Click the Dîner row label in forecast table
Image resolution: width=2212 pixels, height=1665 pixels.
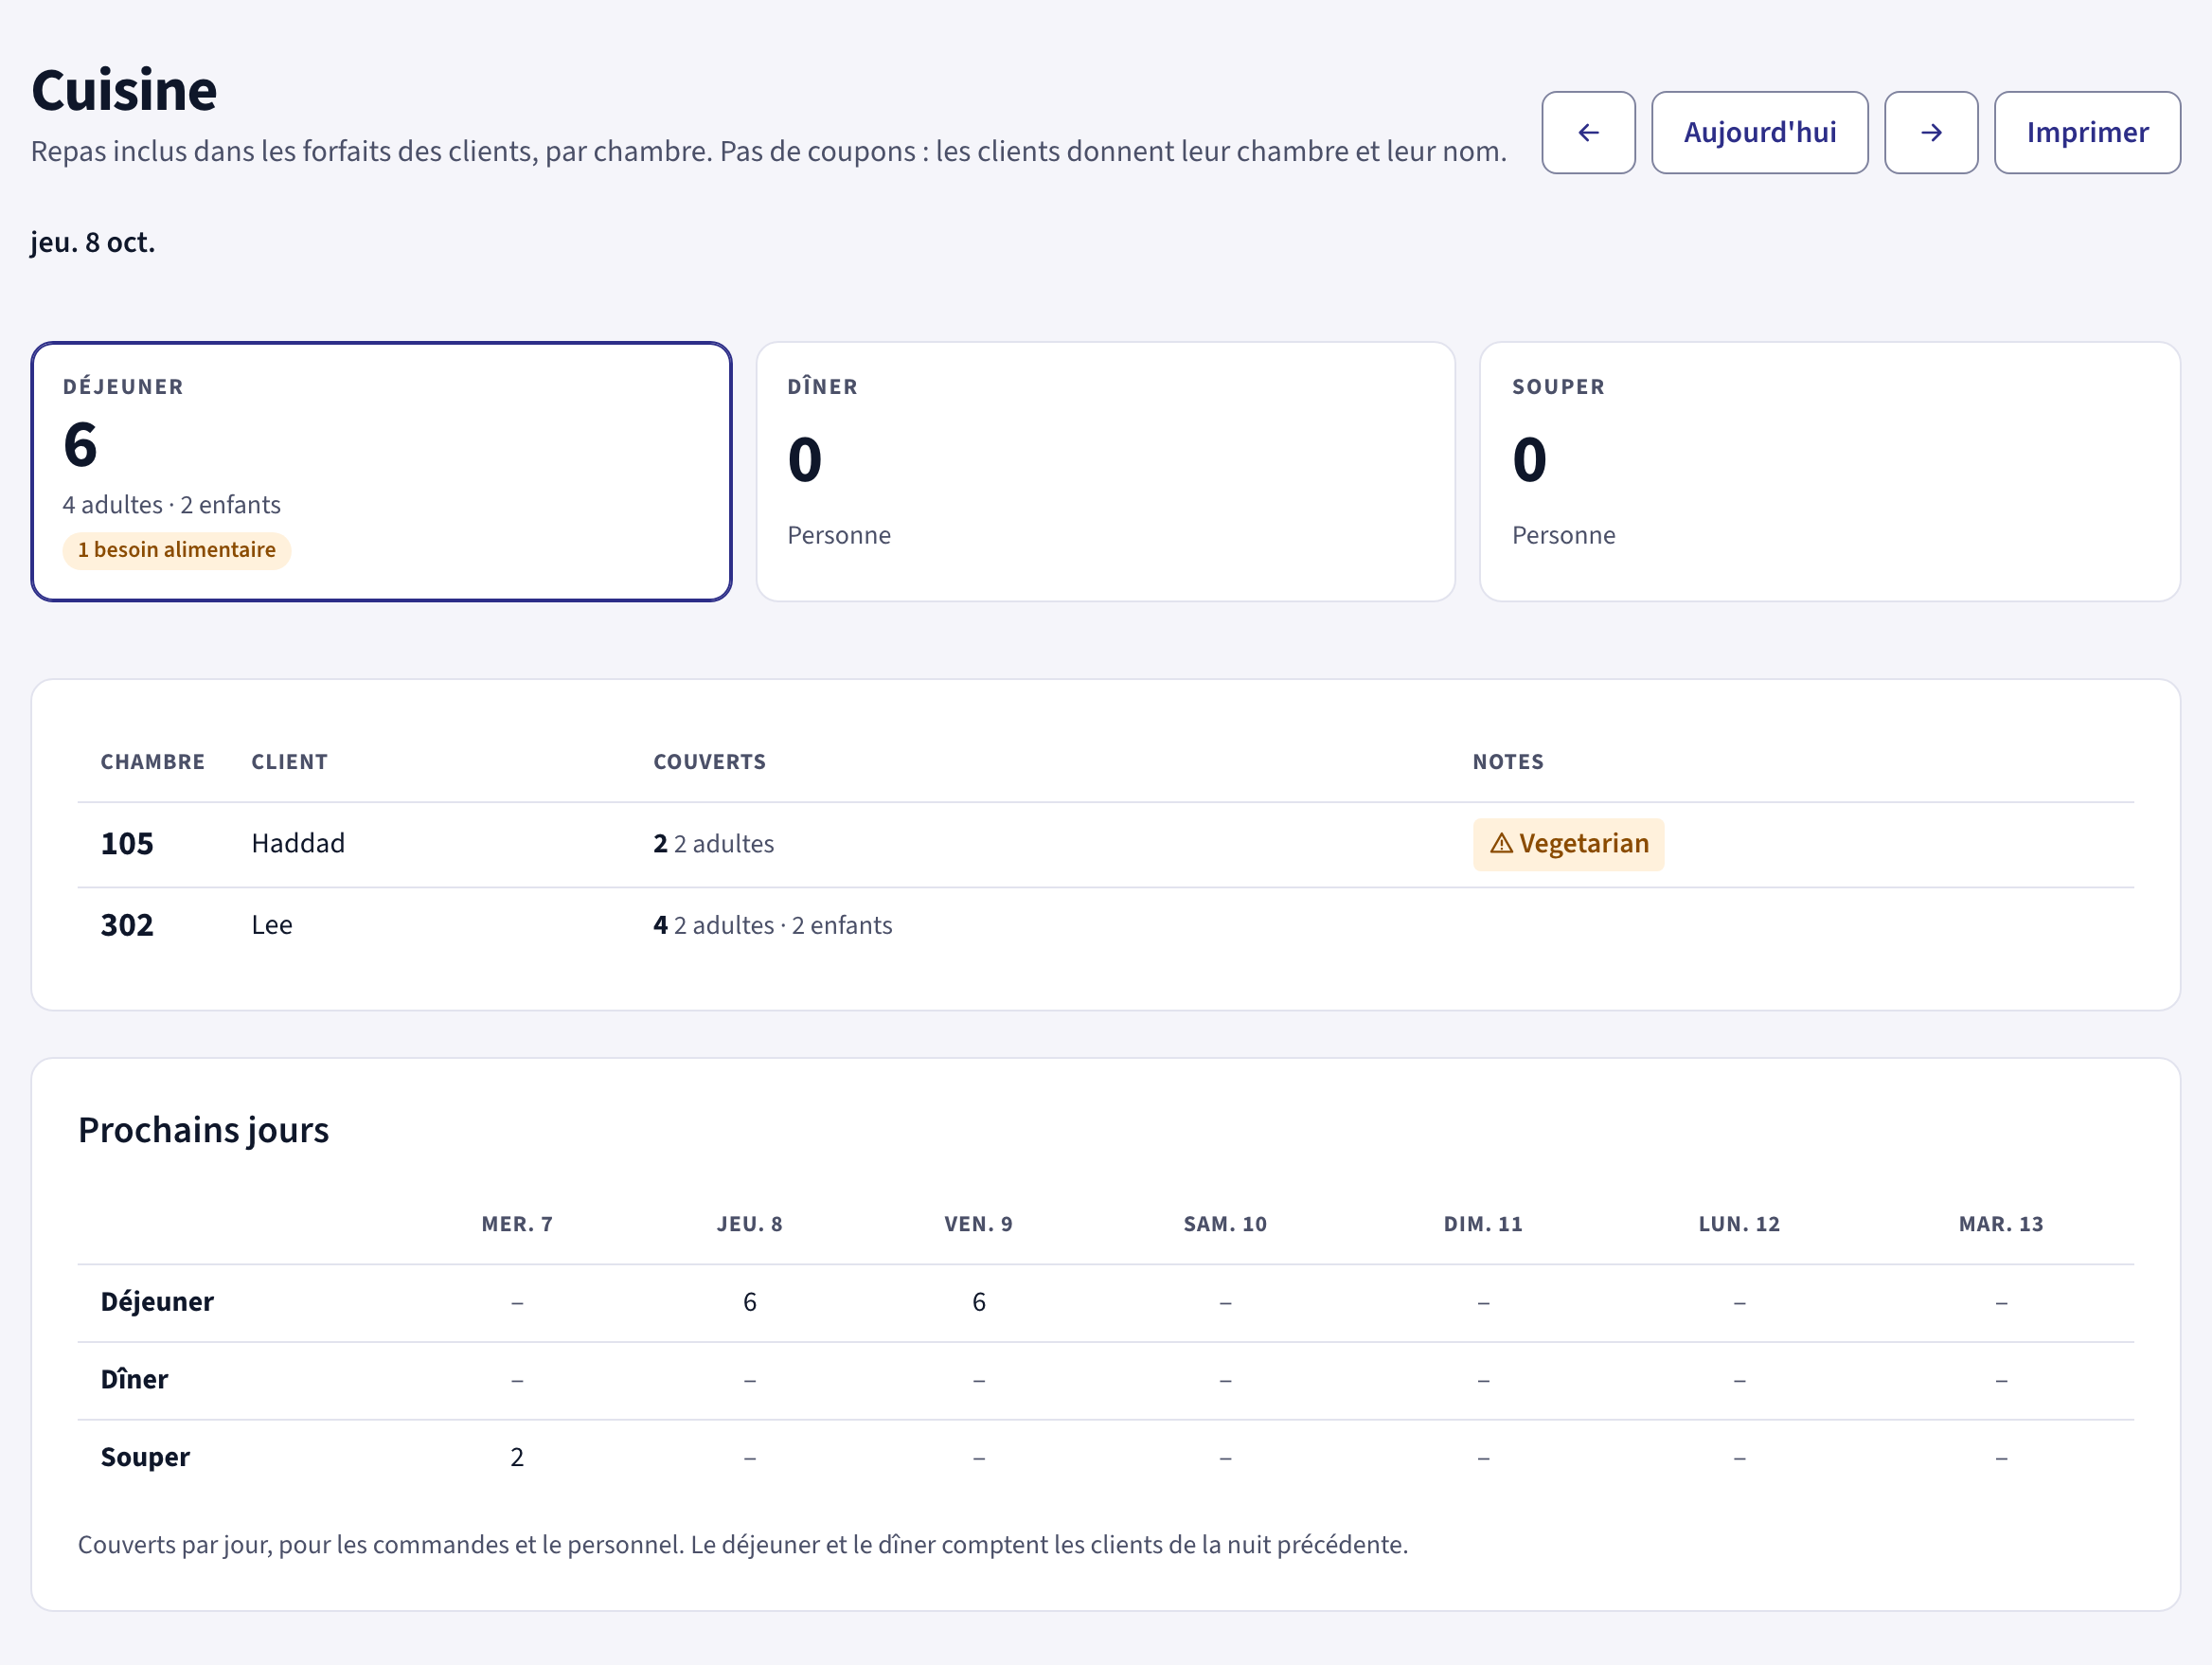pyautogui.click(x=134, y=1380)
